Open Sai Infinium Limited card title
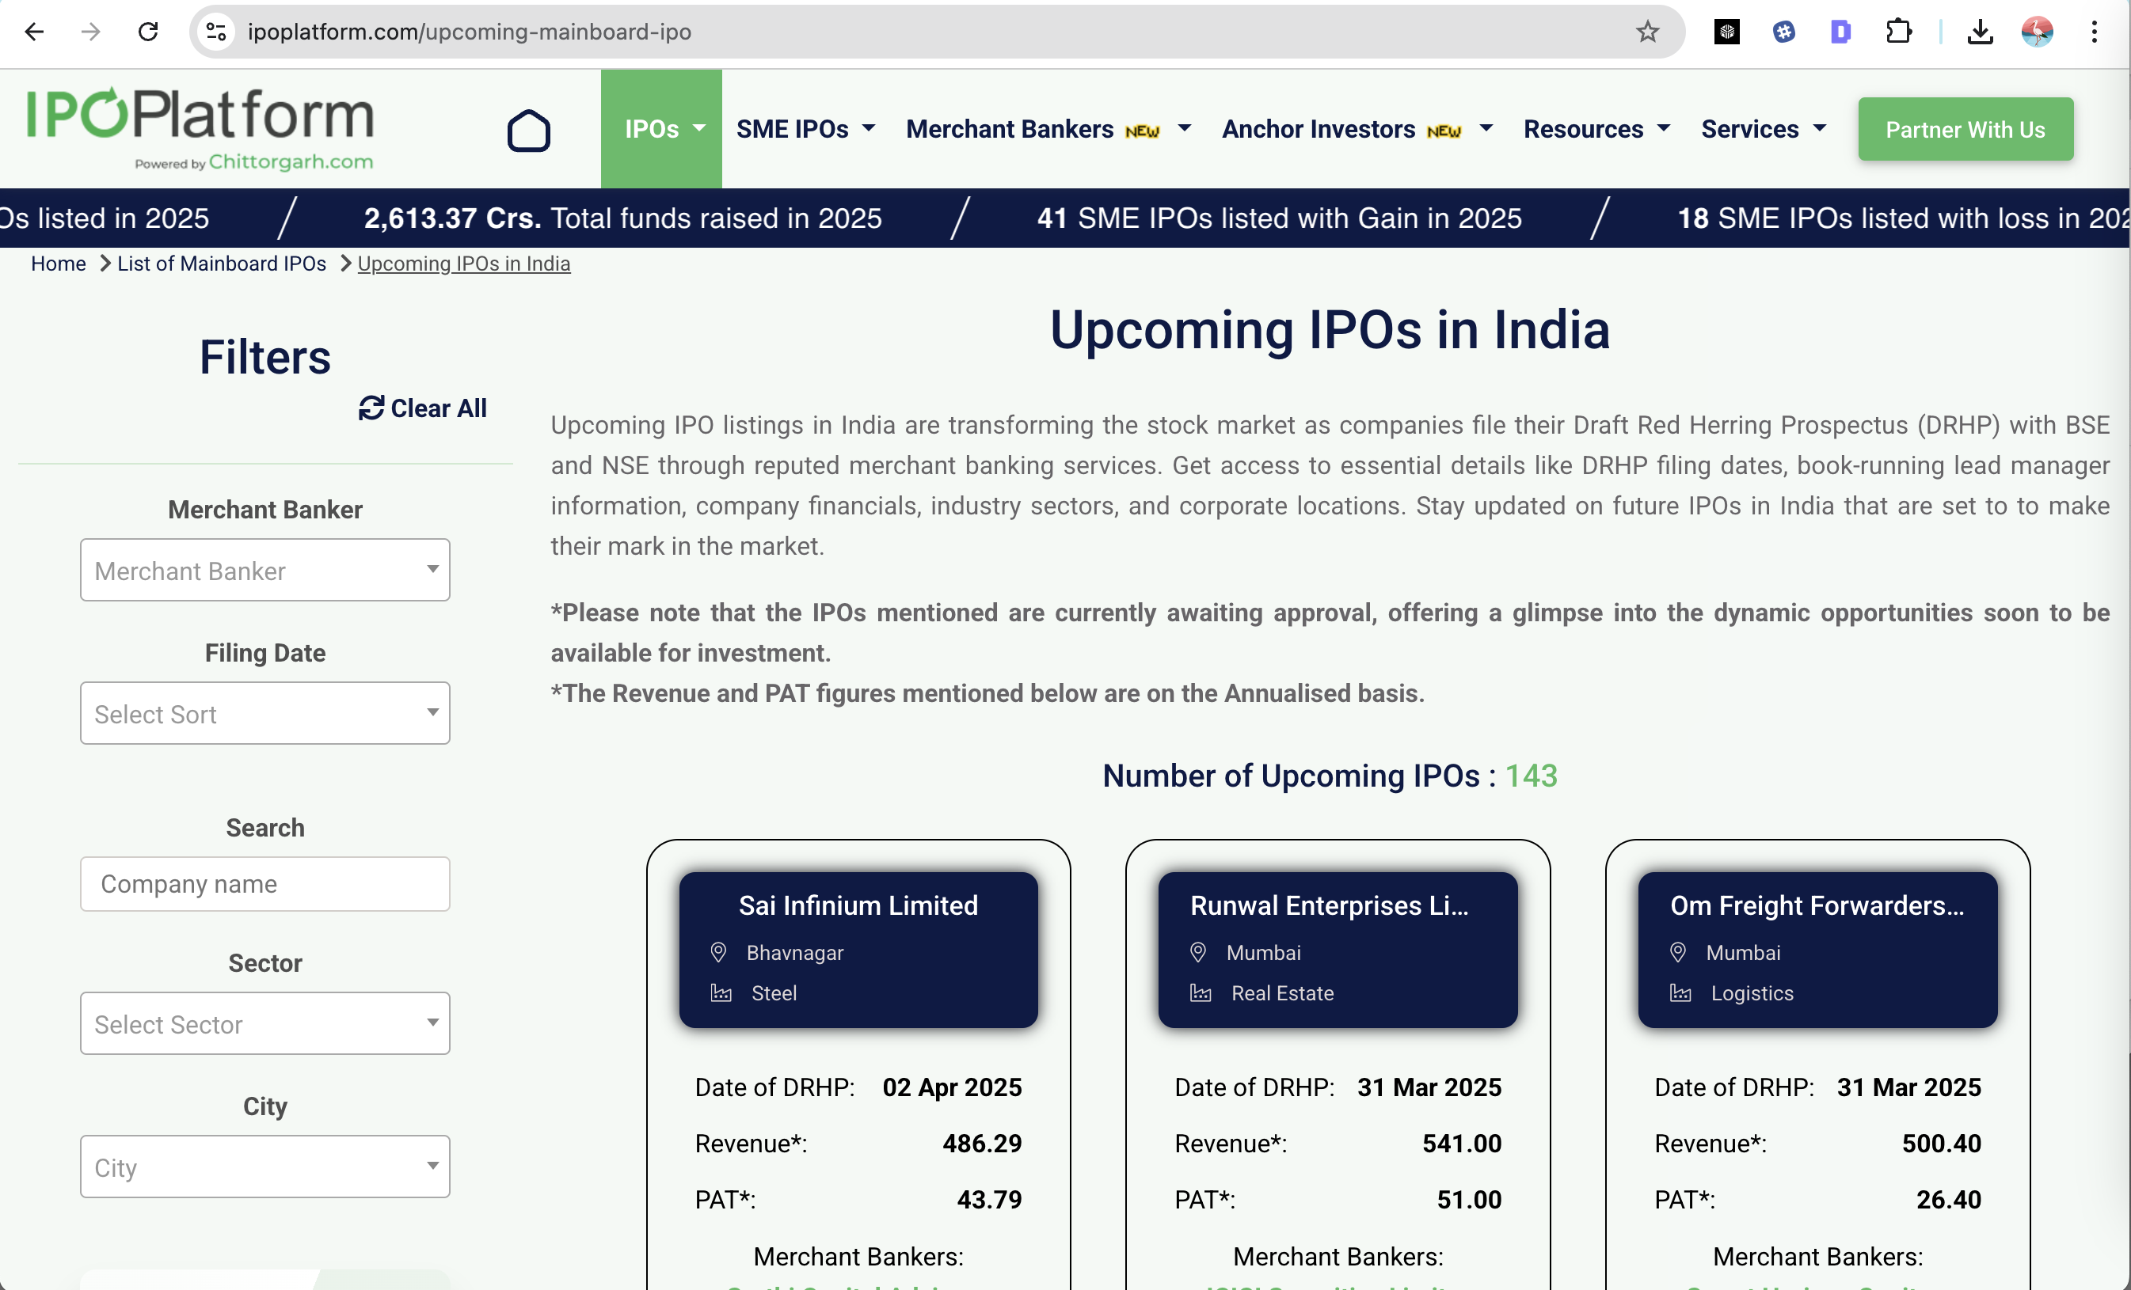This screenshot has width=2131, height=1290. [x=858, y=905]
